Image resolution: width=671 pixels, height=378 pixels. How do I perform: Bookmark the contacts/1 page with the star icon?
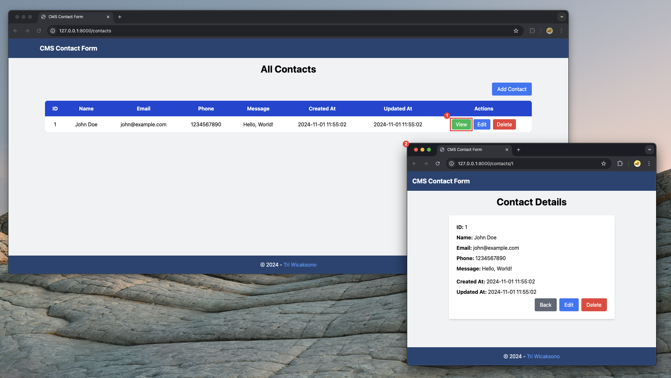[603, 164]
